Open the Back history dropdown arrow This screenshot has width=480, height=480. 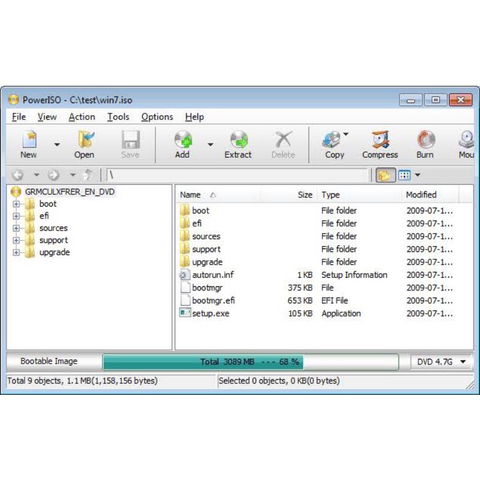[x=37, y=175]
